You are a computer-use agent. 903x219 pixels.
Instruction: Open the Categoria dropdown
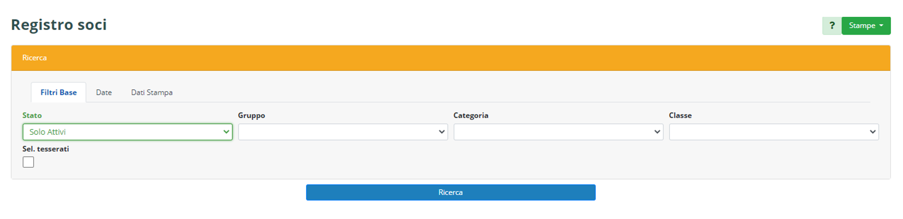(x=558, y=132)
